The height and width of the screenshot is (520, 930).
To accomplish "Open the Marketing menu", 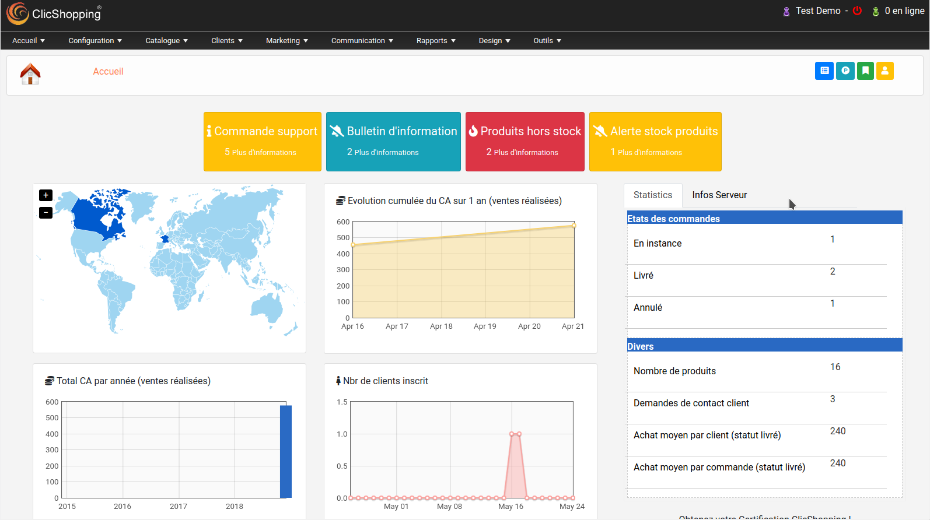I will (287, 41).
